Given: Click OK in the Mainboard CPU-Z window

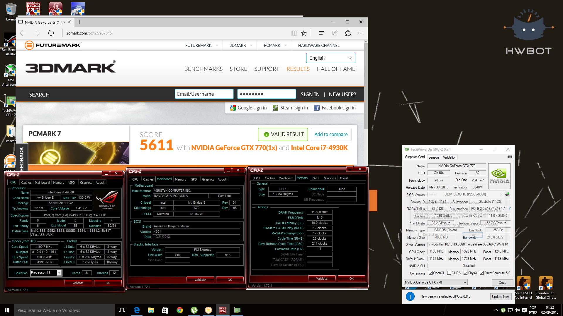Looking at the screenshot, I should pos(230,280).
